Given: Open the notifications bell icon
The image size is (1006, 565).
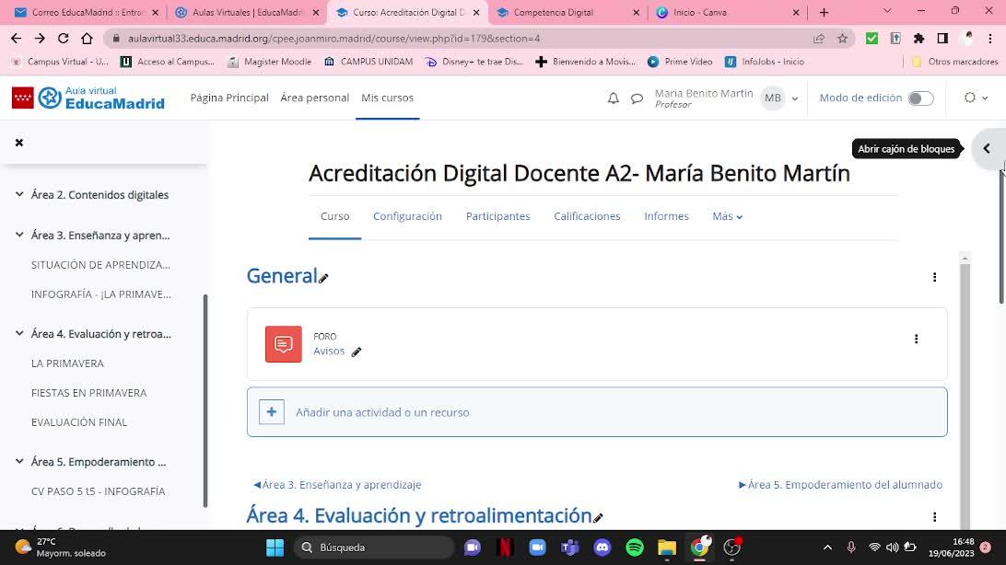Looking at the screenshot, I should pyautogui.click(x=614, y=98).
